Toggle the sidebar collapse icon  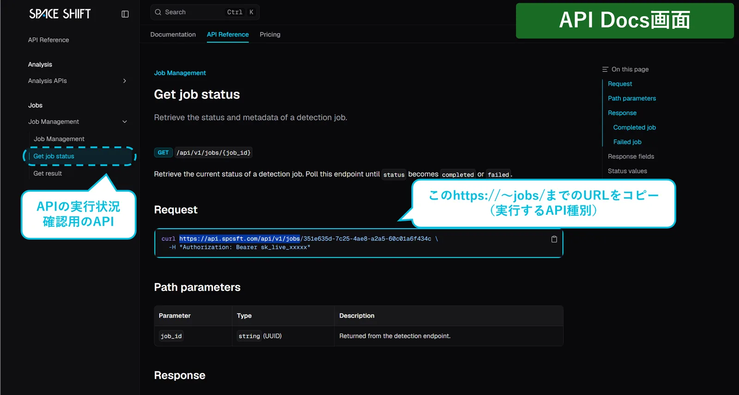click(x=125, y=14)
